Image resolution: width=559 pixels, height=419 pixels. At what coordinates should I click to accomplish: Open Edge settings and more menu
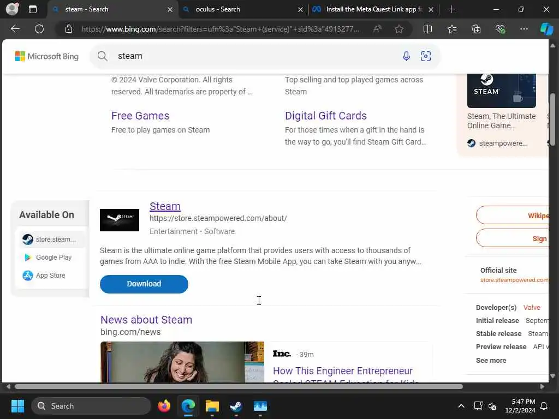click(524, 29)
